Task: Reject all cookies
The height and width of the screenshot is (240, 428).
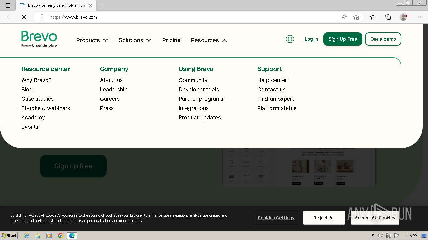Action: pos(324,218)
